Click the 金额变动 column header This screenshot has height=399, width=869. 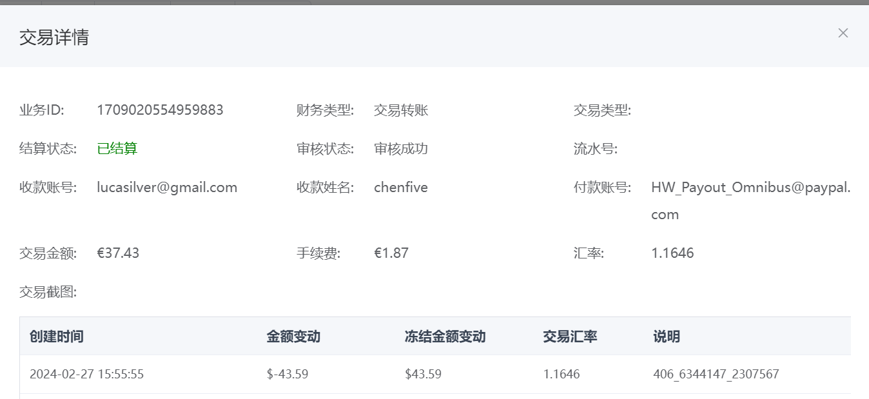tap(293, 336)
